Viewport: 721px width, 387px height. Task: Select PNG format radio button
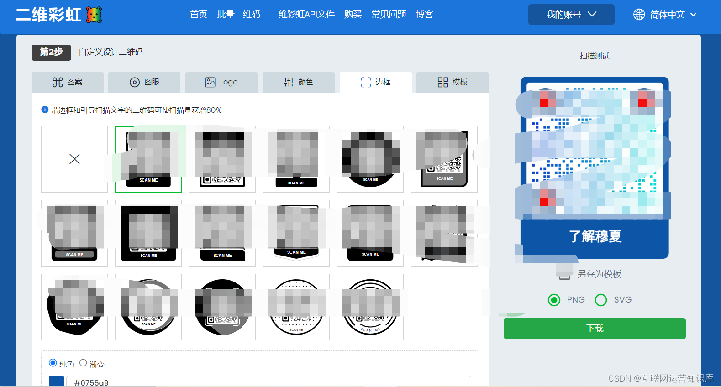(x=554, y=300)
